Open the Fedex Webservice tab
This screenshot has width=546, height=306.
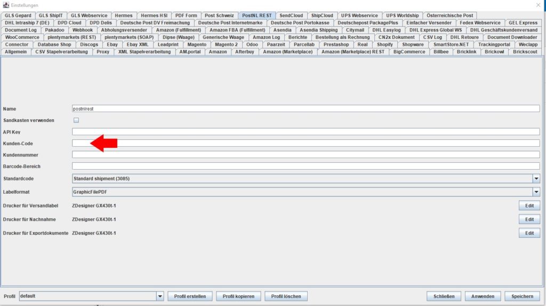480,22
